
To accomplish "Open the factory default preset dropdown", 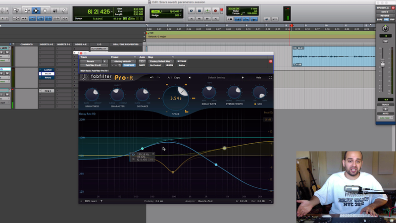I will tap(123, 61).
